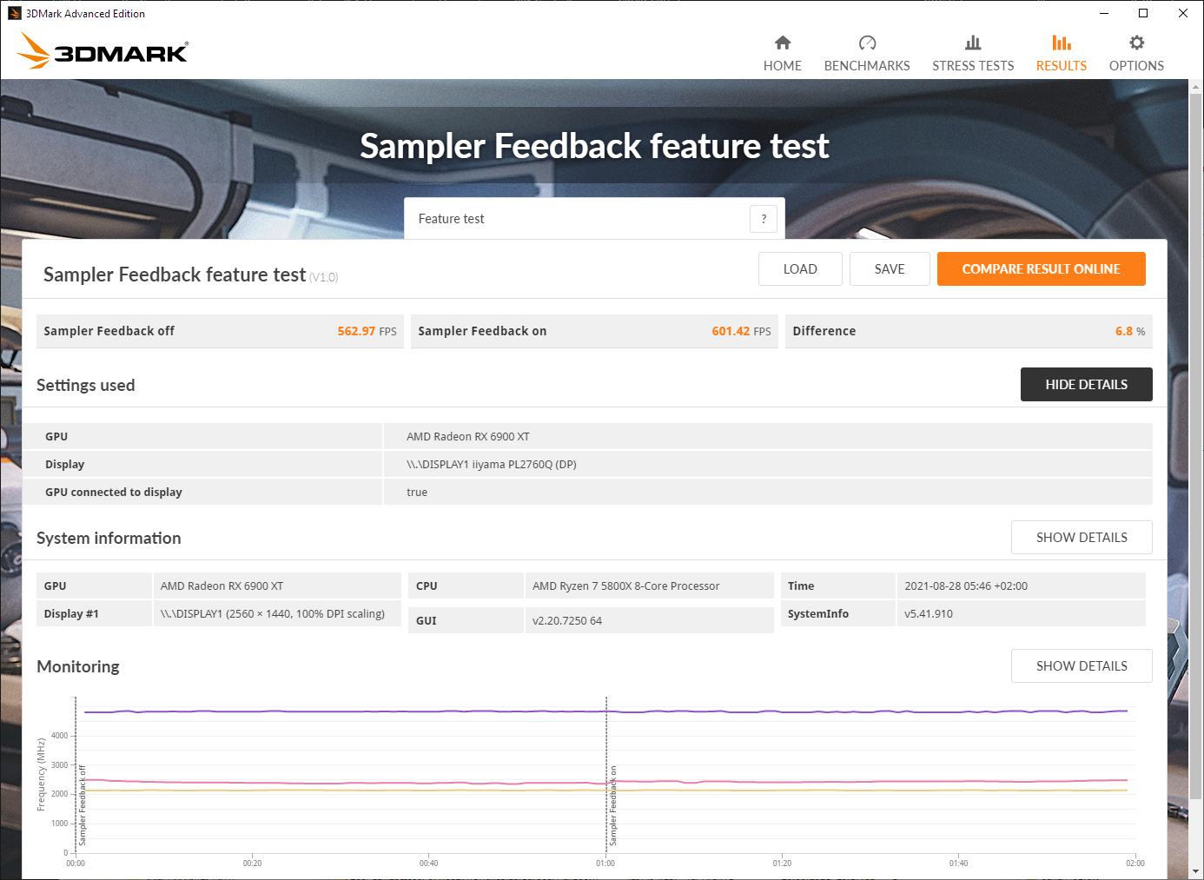Click scrollbar up arrow
Viewport: 1204px width, 880px height.
point(1196,87)
